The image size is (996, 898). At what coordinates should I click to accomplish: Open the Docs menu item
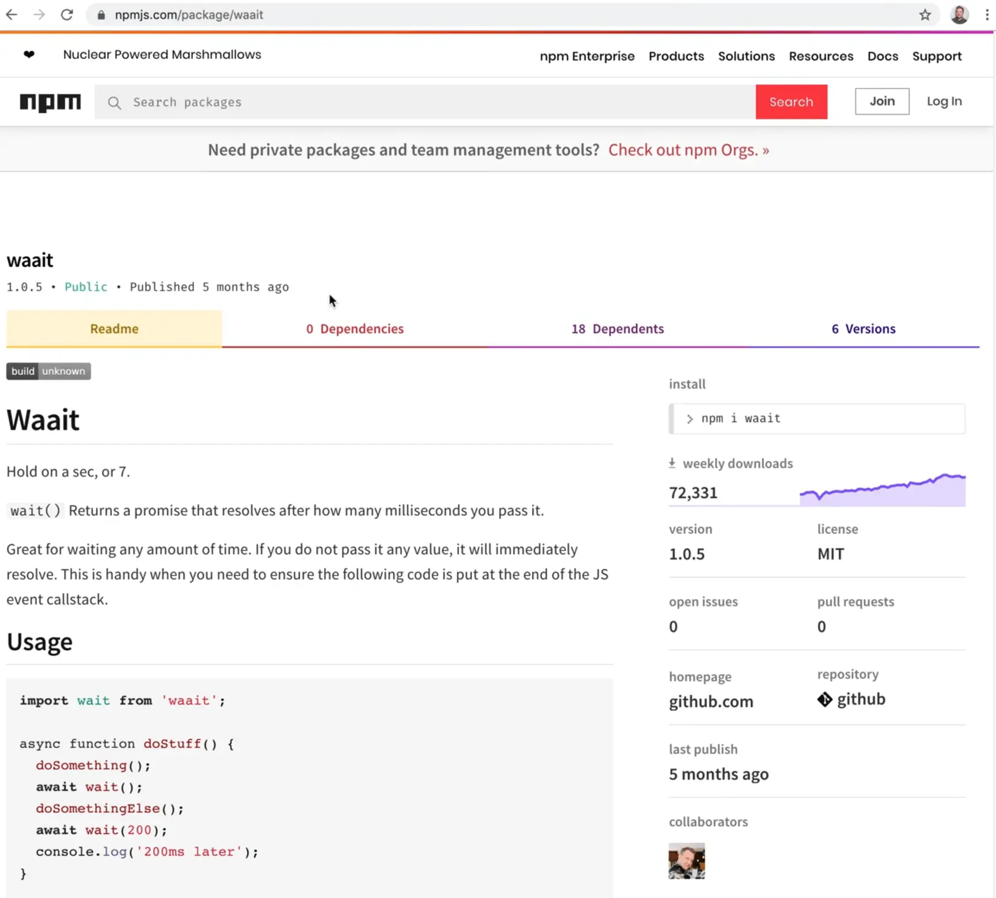tap(883, 56)
